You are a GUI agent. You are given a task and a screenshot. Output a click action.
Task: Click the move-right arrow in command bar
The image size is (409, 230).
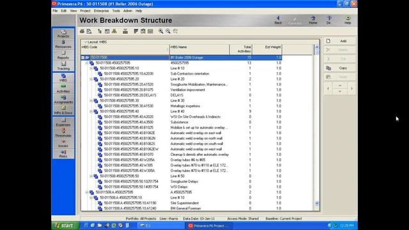(351, 89)
